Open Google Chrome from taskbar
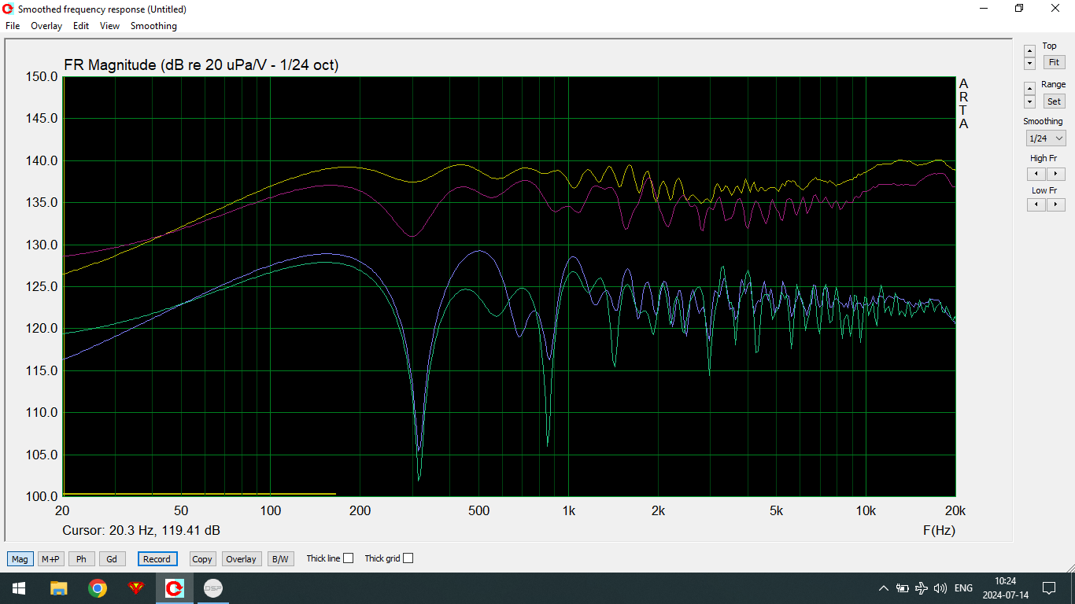 tap(98, 588)
